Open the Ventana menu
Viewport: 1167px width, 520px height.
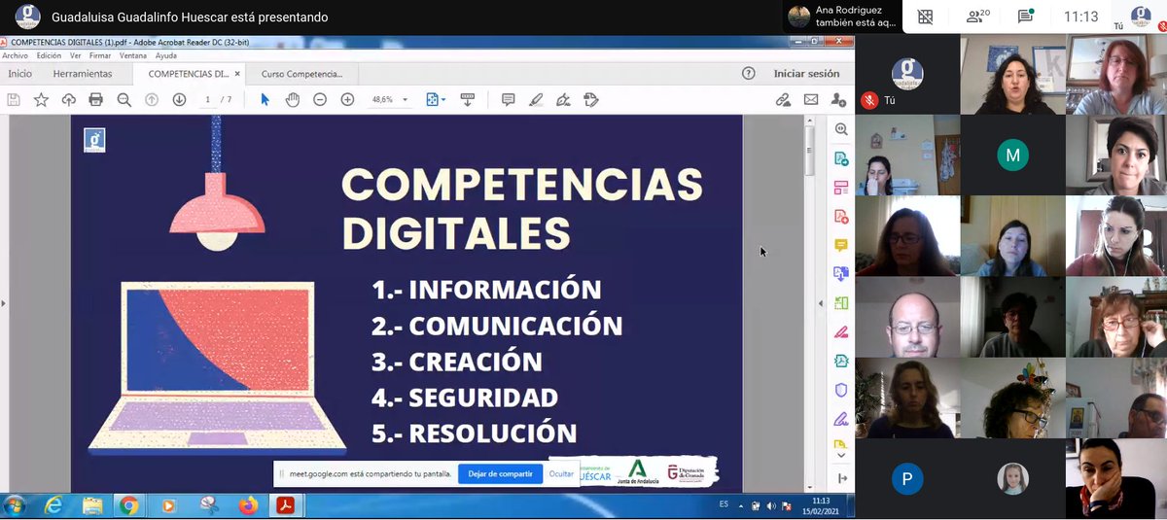[x=133, y=55]
